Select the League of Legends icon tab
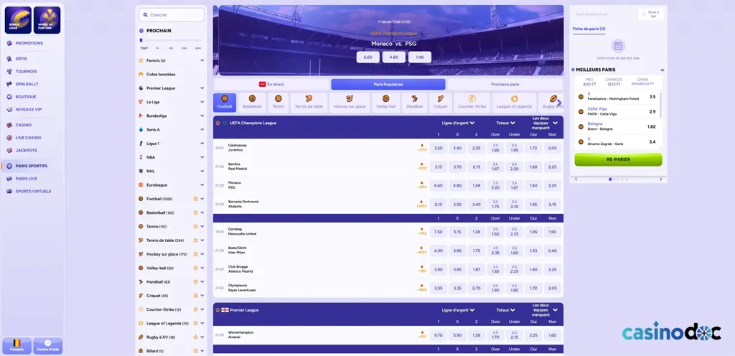 (514, 102)
